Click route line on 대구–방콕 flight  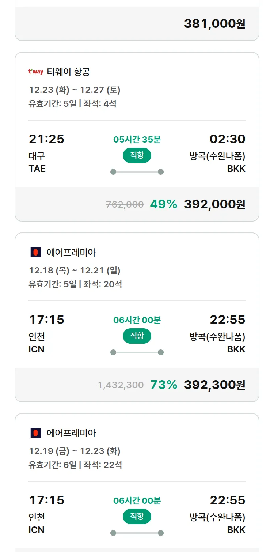pyautogui.click(x=137, y=172)
